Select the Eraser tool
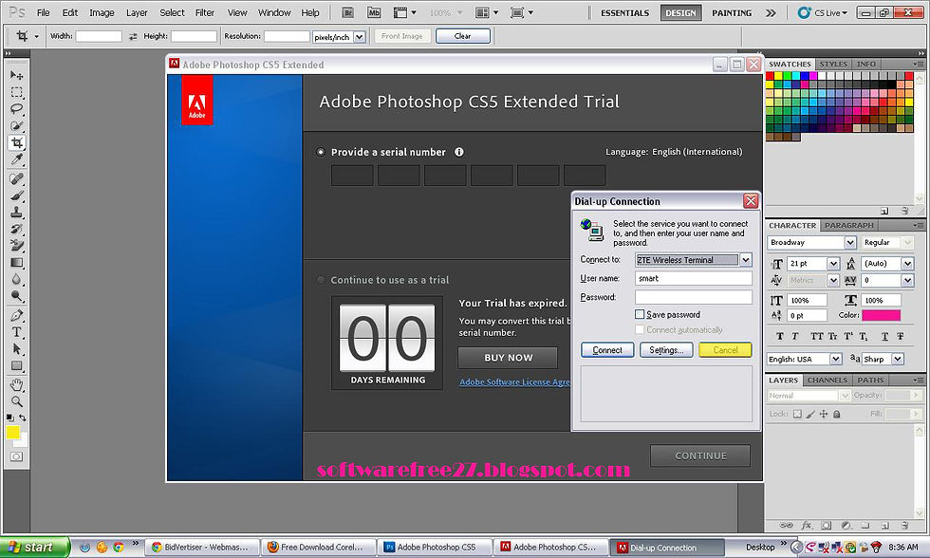Image resolution: width=930 pixels, height=558 pixels. point(17,246)
